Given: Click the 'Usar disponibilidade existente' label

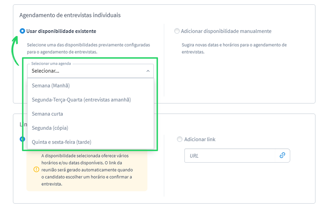Looking at the screenshot, I should (x=61, y=31).
